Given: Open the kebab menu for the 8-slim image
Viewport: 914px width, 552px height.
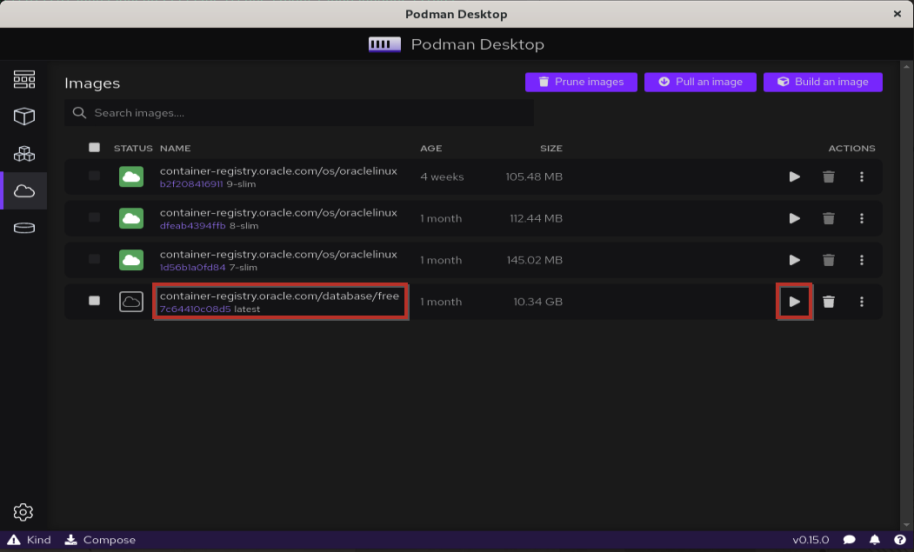Looking at the screenshot, I should [862, 218].
